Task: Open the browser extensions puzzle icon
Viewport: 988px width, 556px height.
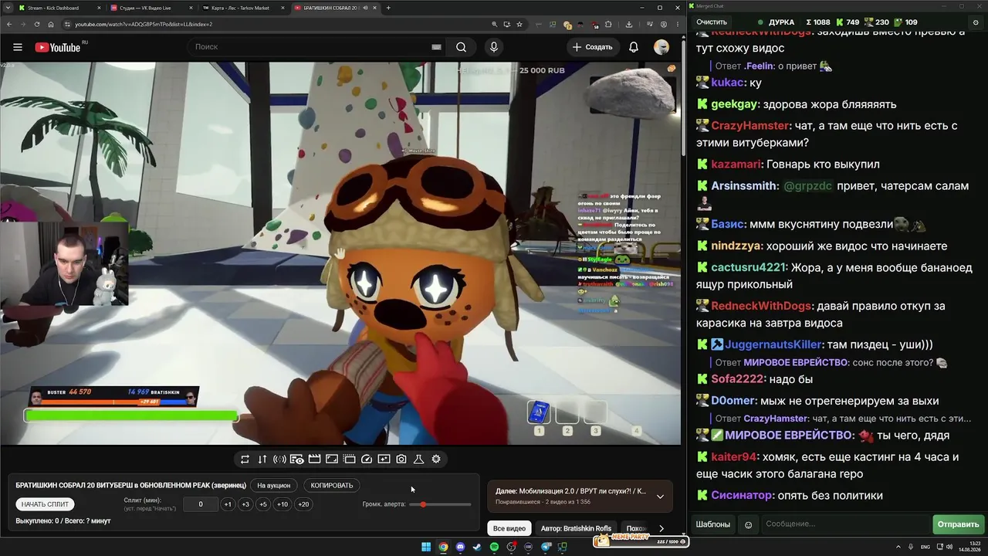Action: (608, 24)
